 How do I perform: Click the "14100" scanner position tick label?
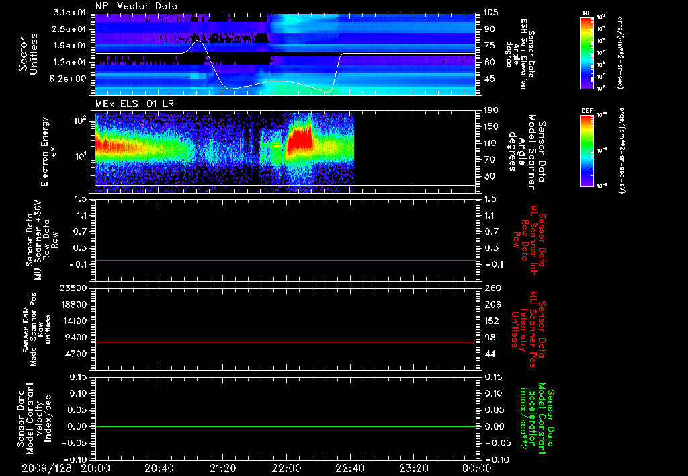pos(74,321)
